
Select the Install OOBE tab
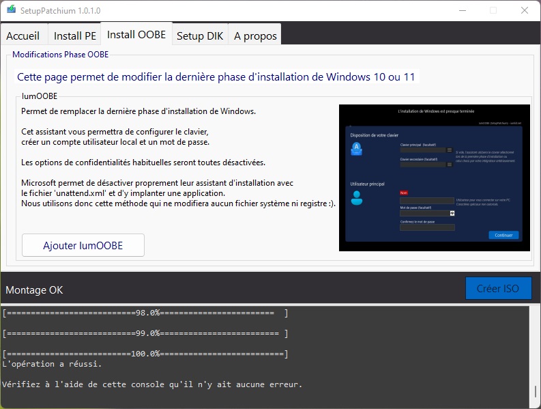click(136, 34)
